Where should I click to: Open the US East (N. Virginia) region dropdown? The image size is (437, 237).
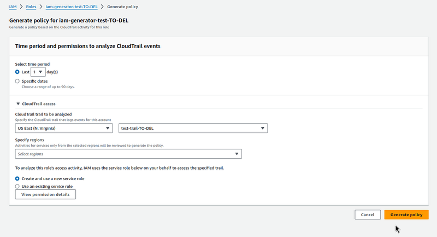64,128
